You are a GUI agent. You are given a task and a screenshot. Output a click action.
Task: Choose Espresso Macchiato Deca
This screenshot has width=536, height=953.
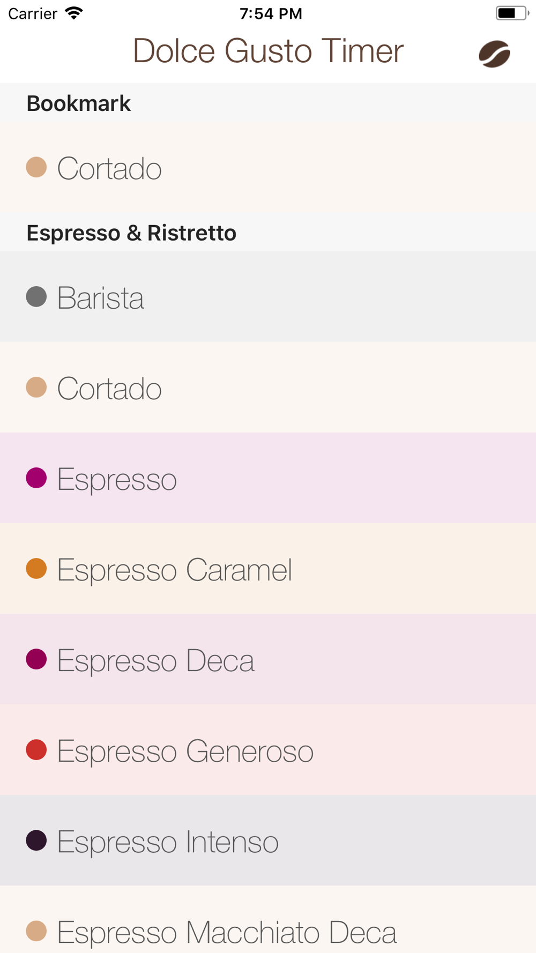(x=268, y=919)
